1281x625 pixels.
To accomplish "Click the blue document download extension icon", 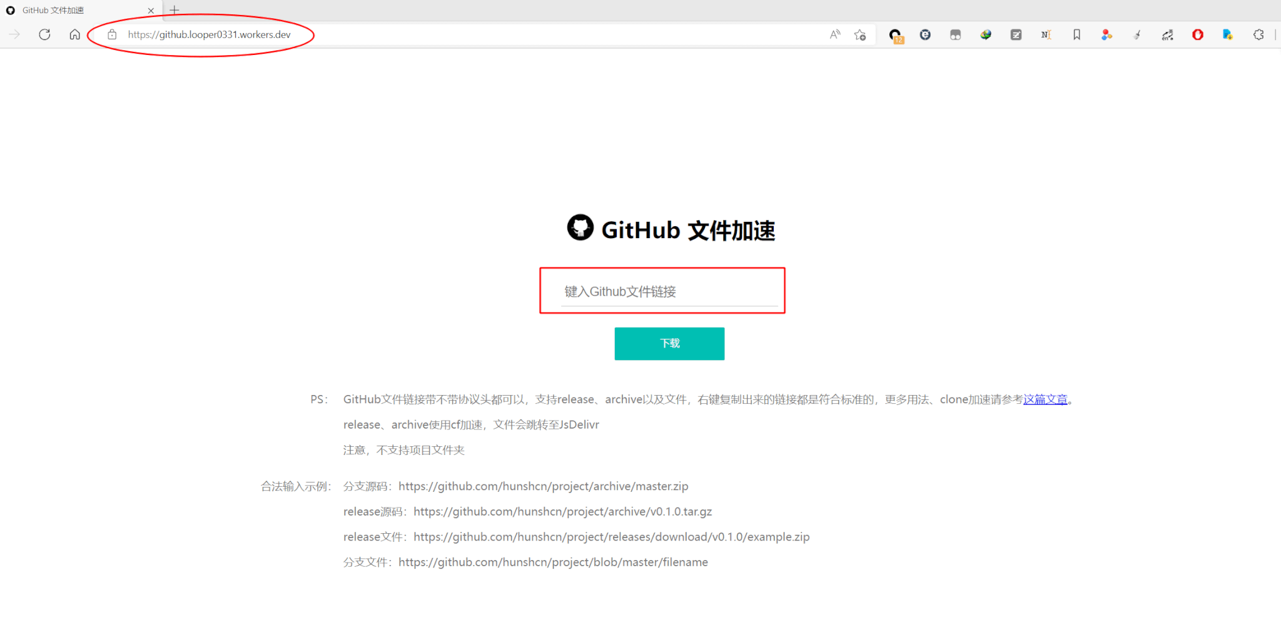I will coord(1228,35).
